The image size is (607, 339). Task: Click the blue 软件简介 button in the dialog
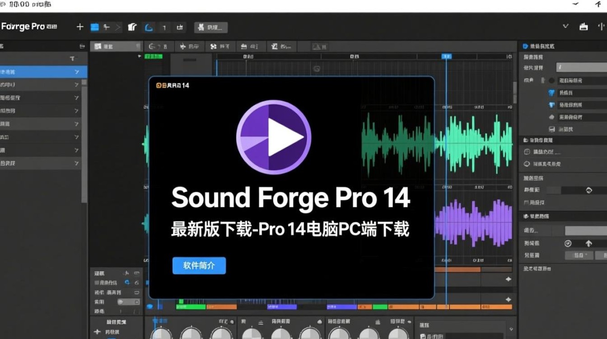[199, 266]
